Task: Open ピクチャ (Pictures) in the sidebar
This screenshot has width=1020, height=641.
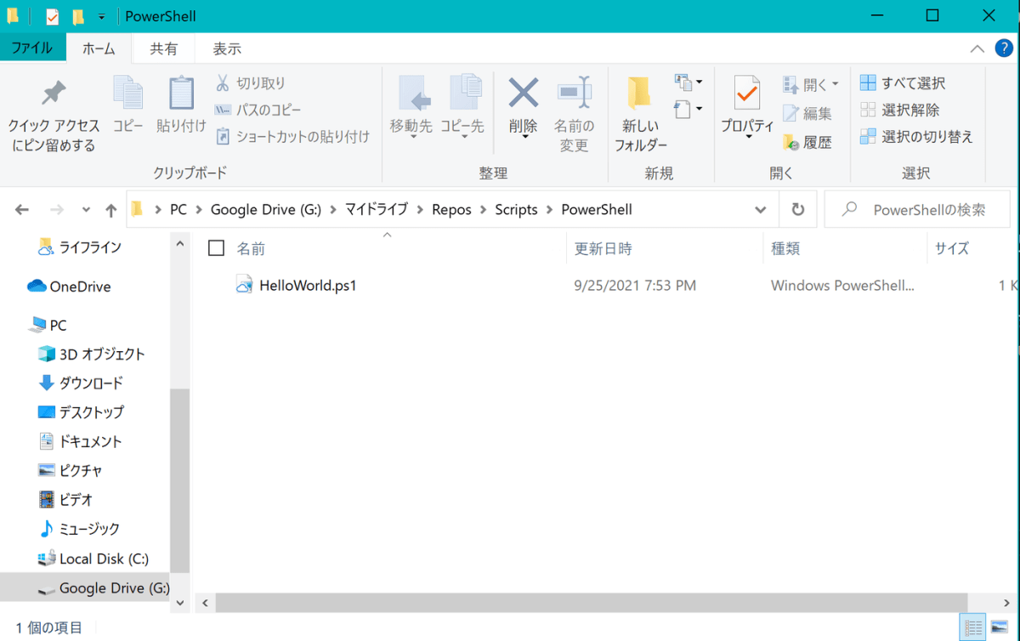Action: 71,470
